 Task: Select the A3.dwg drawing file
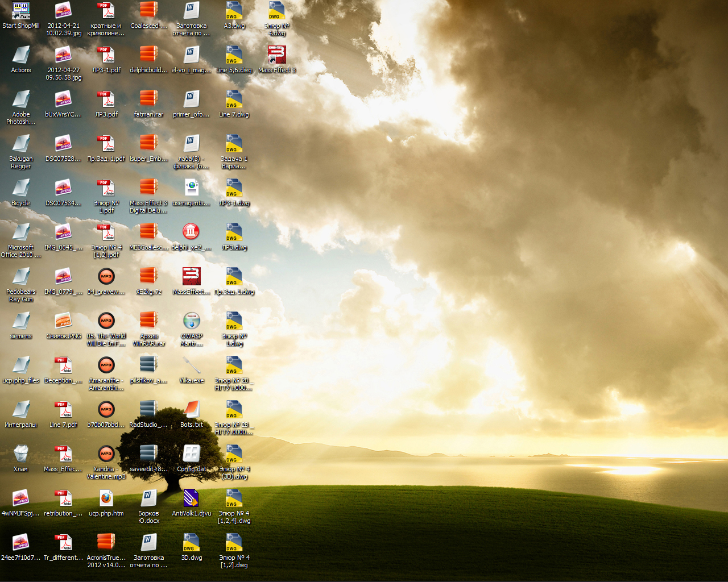(234, 15)
